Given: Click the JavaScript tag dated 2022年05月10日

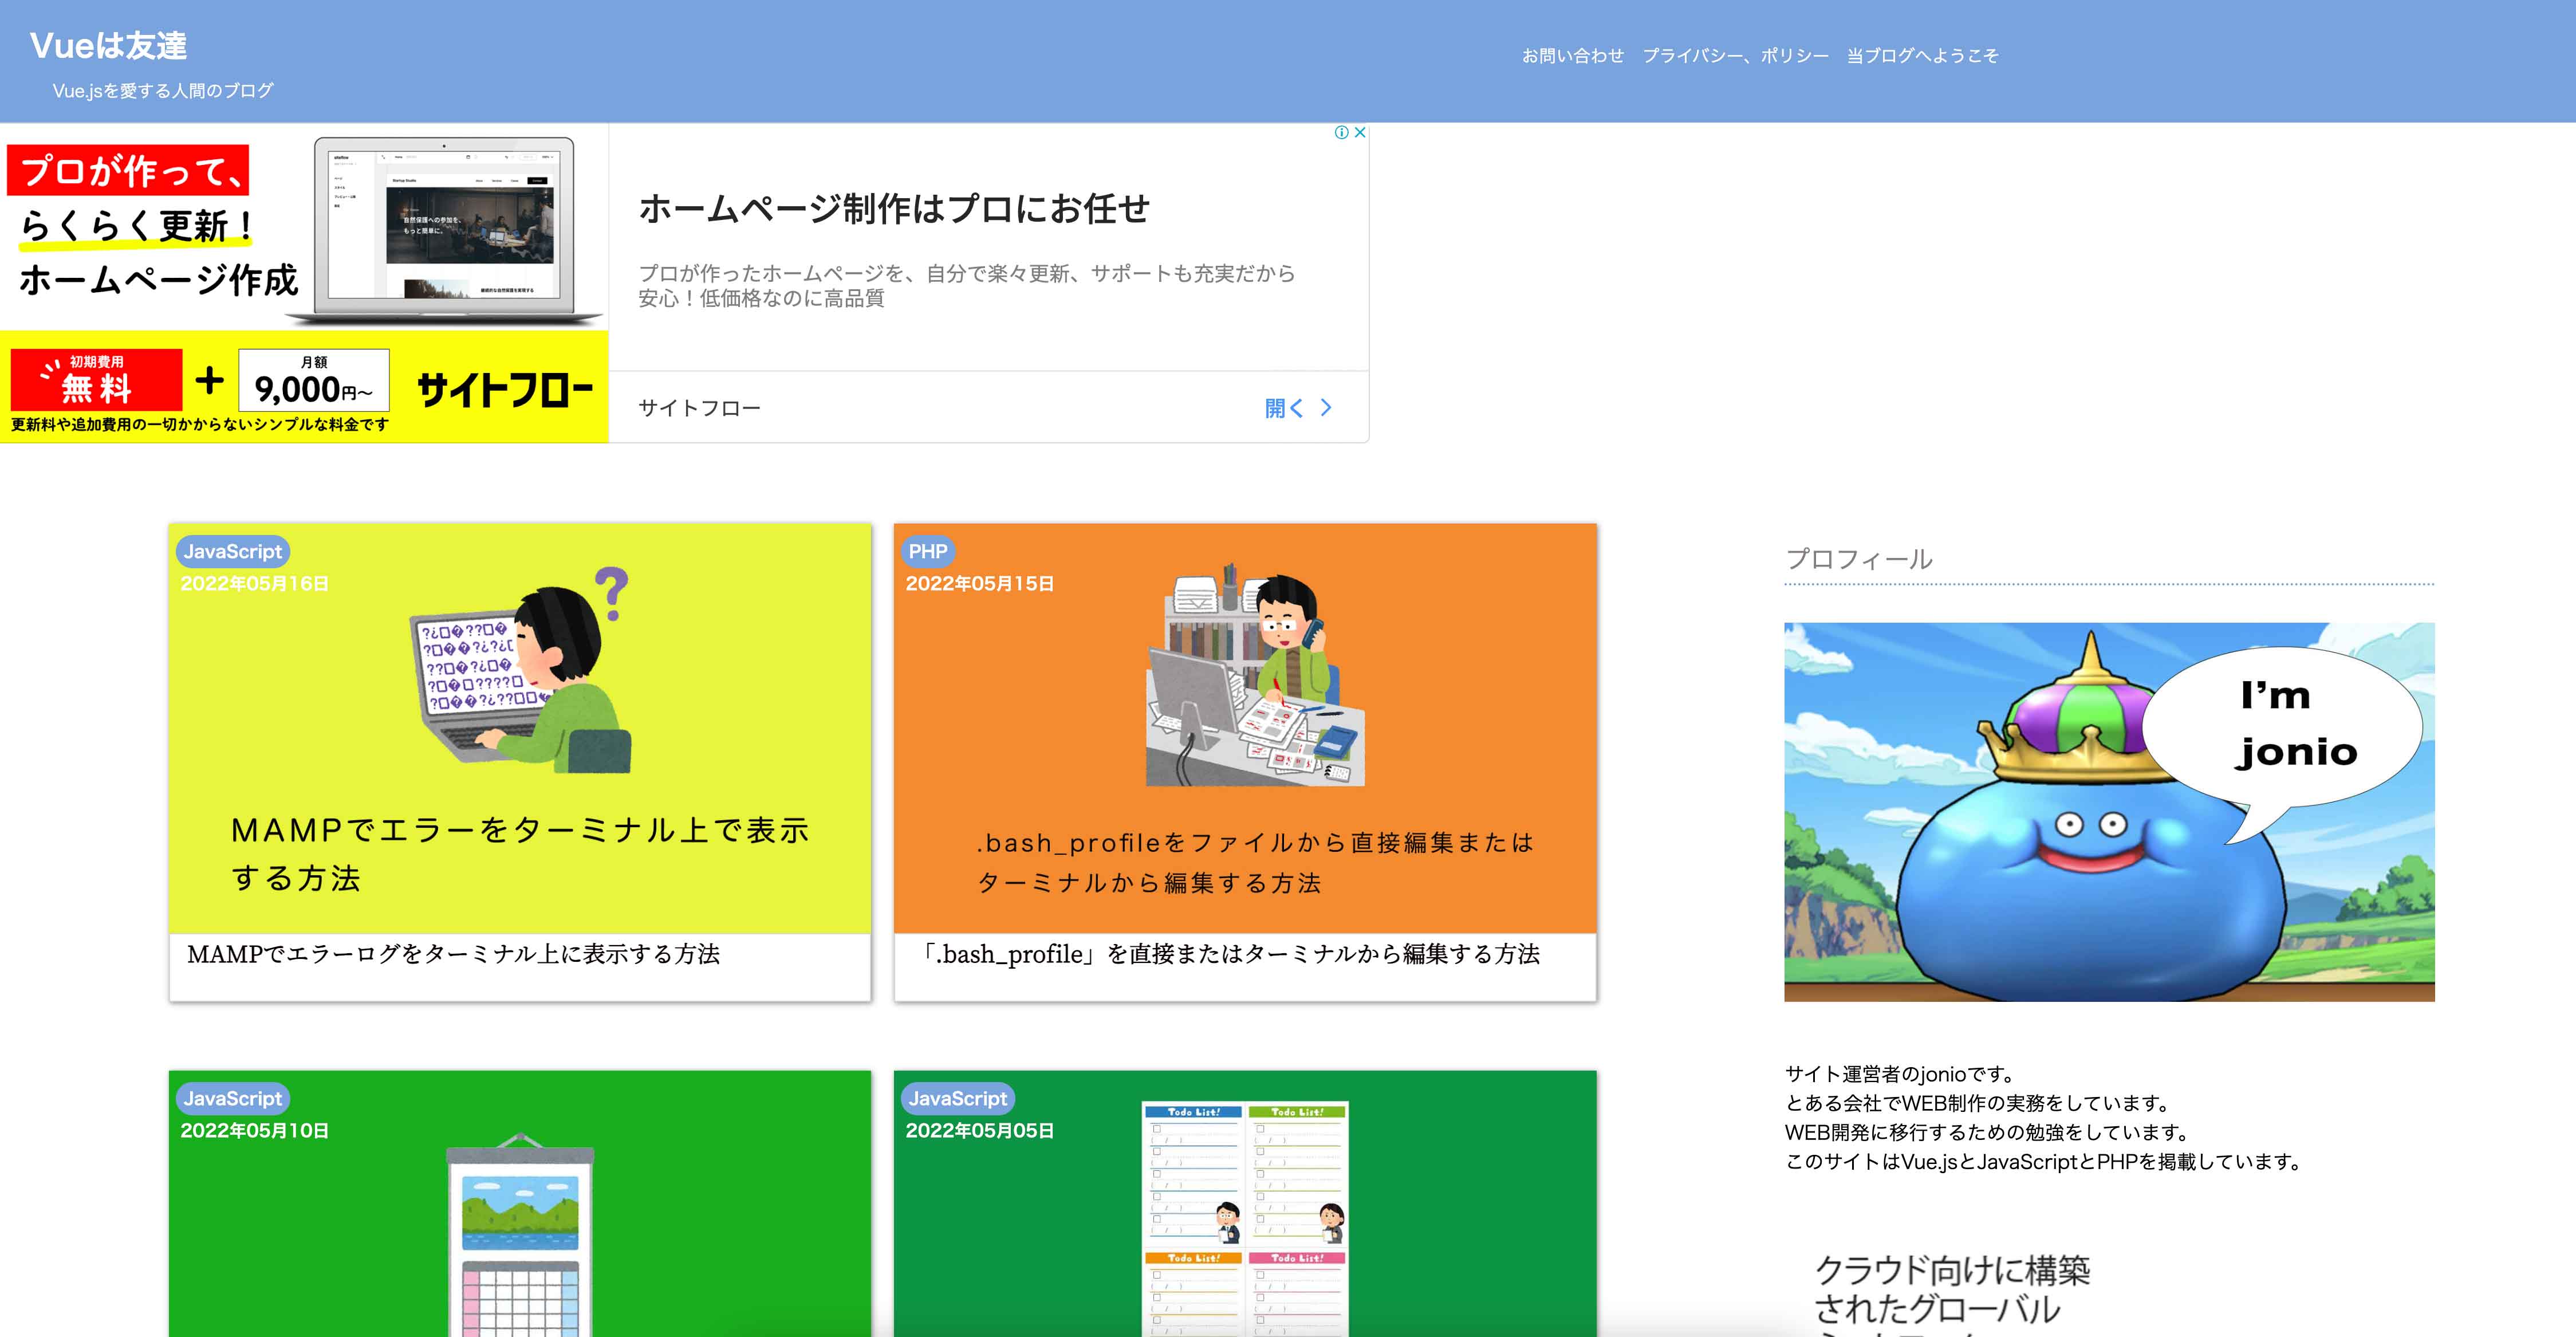Looking at the screenshot, I should (232, 1098).
